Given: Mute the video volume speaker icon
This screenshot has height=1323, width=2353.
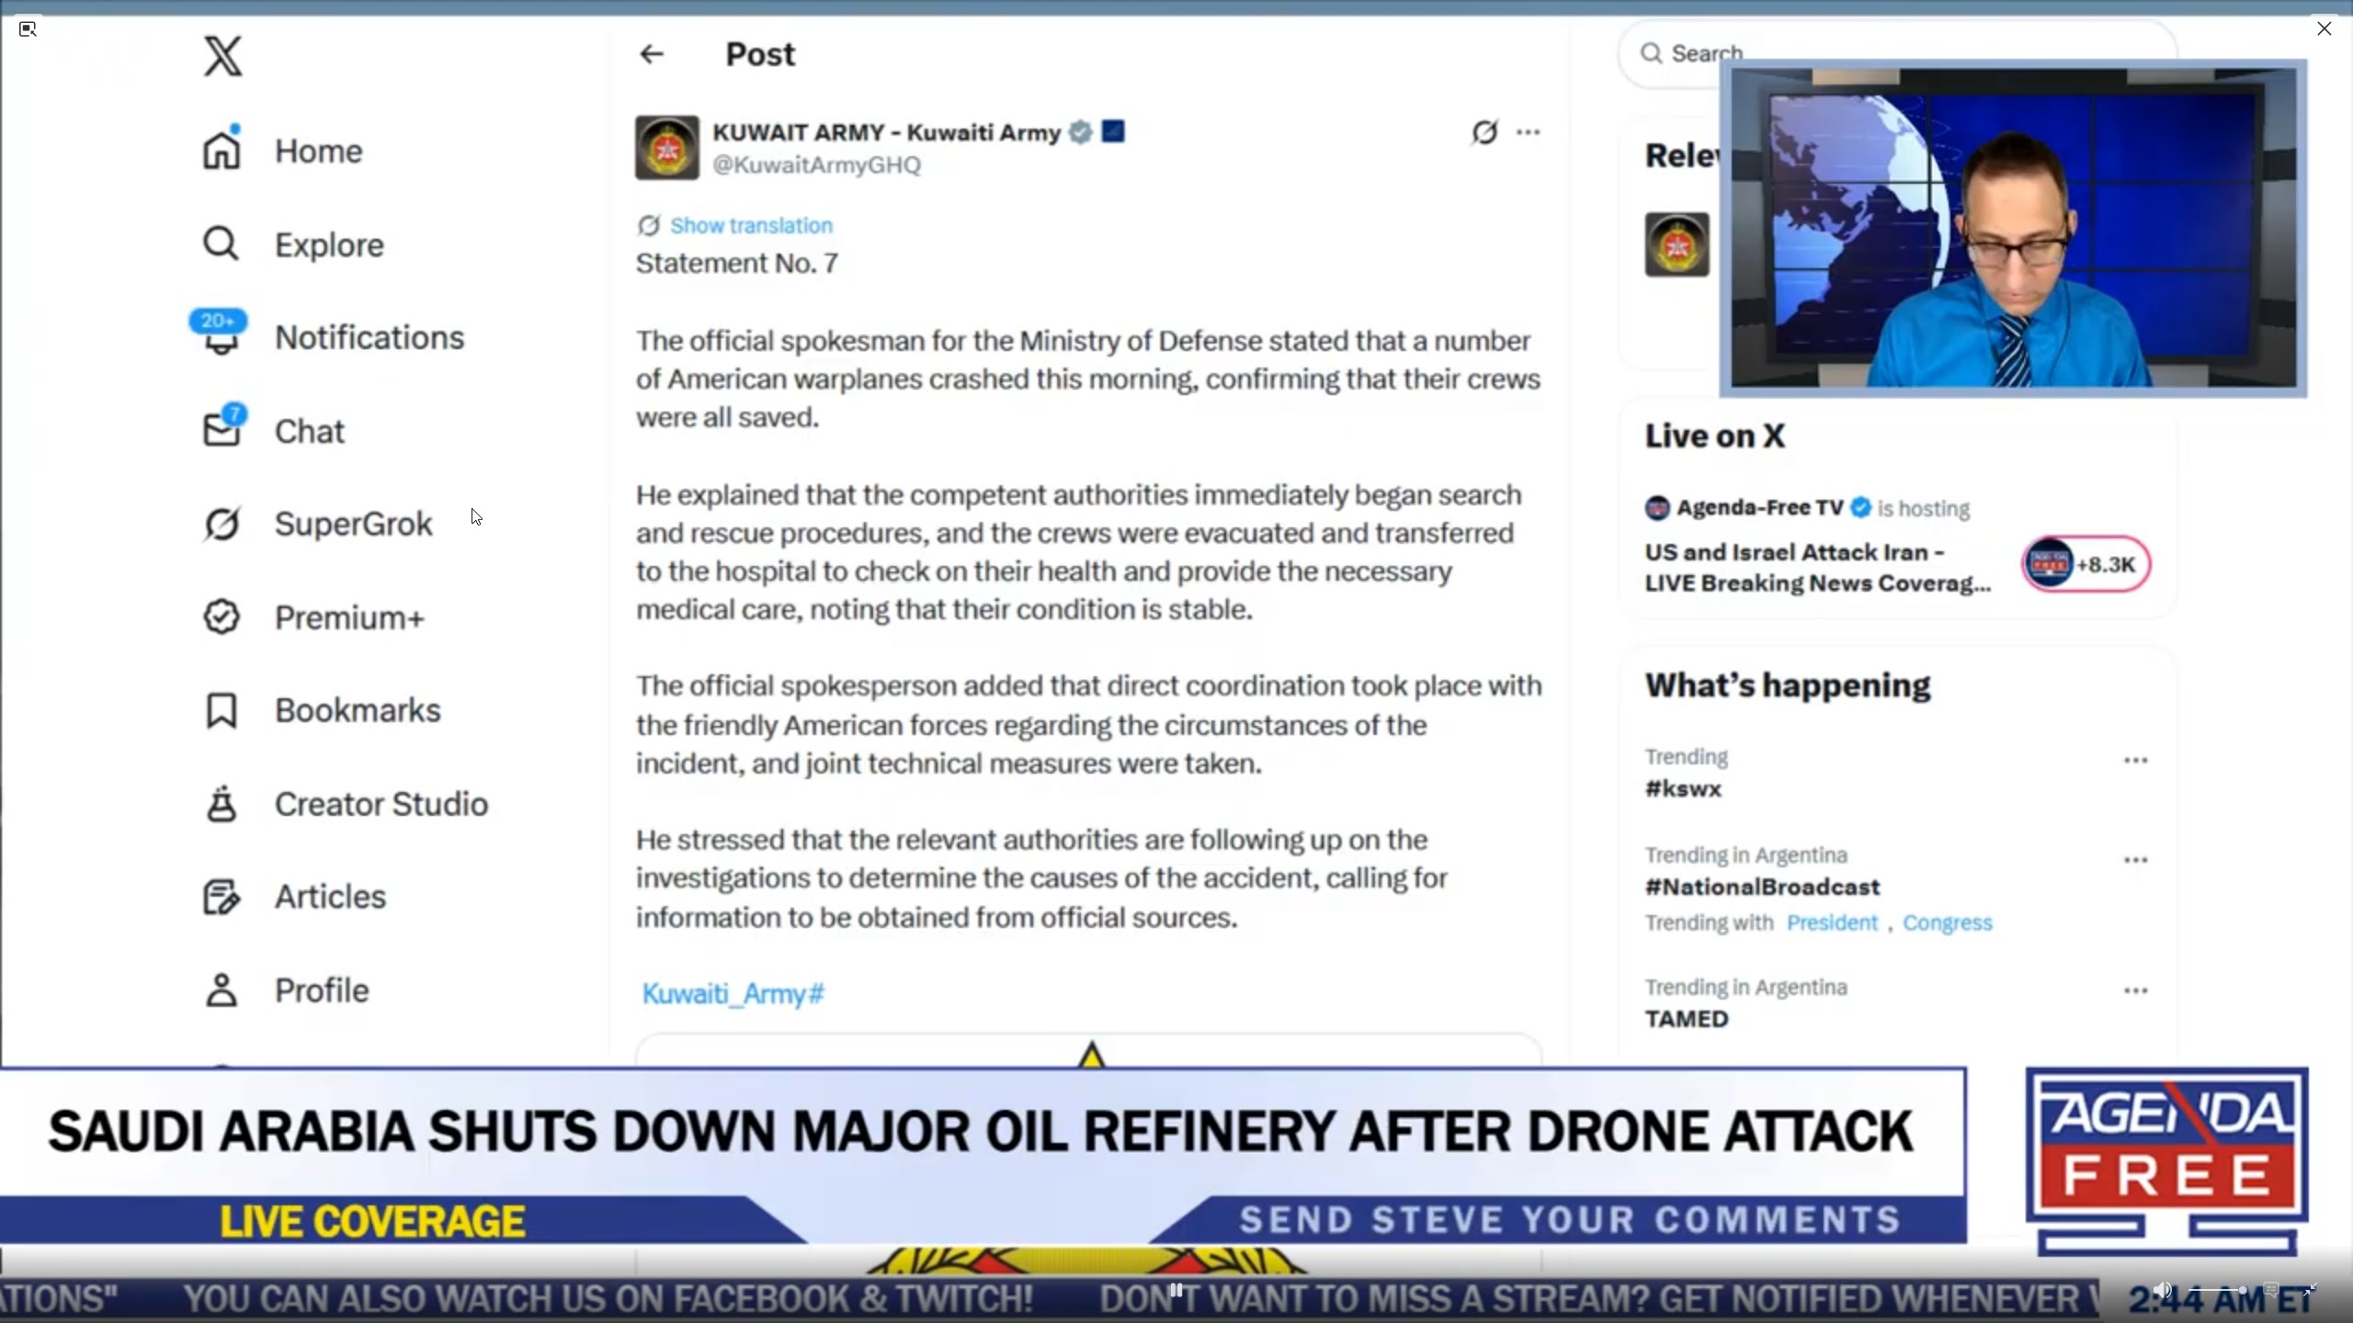Looking at the screenshot, I should [x=2163, y=1290].
